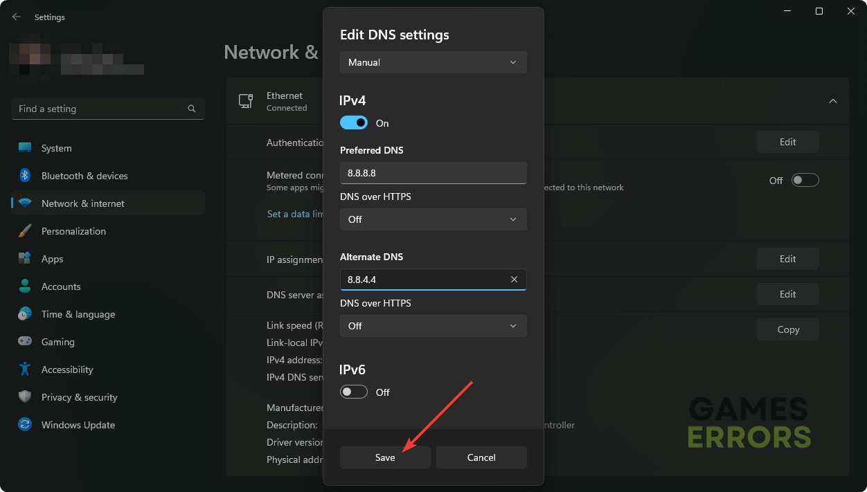Click the Preferred DNS input field

coord(433,173)
